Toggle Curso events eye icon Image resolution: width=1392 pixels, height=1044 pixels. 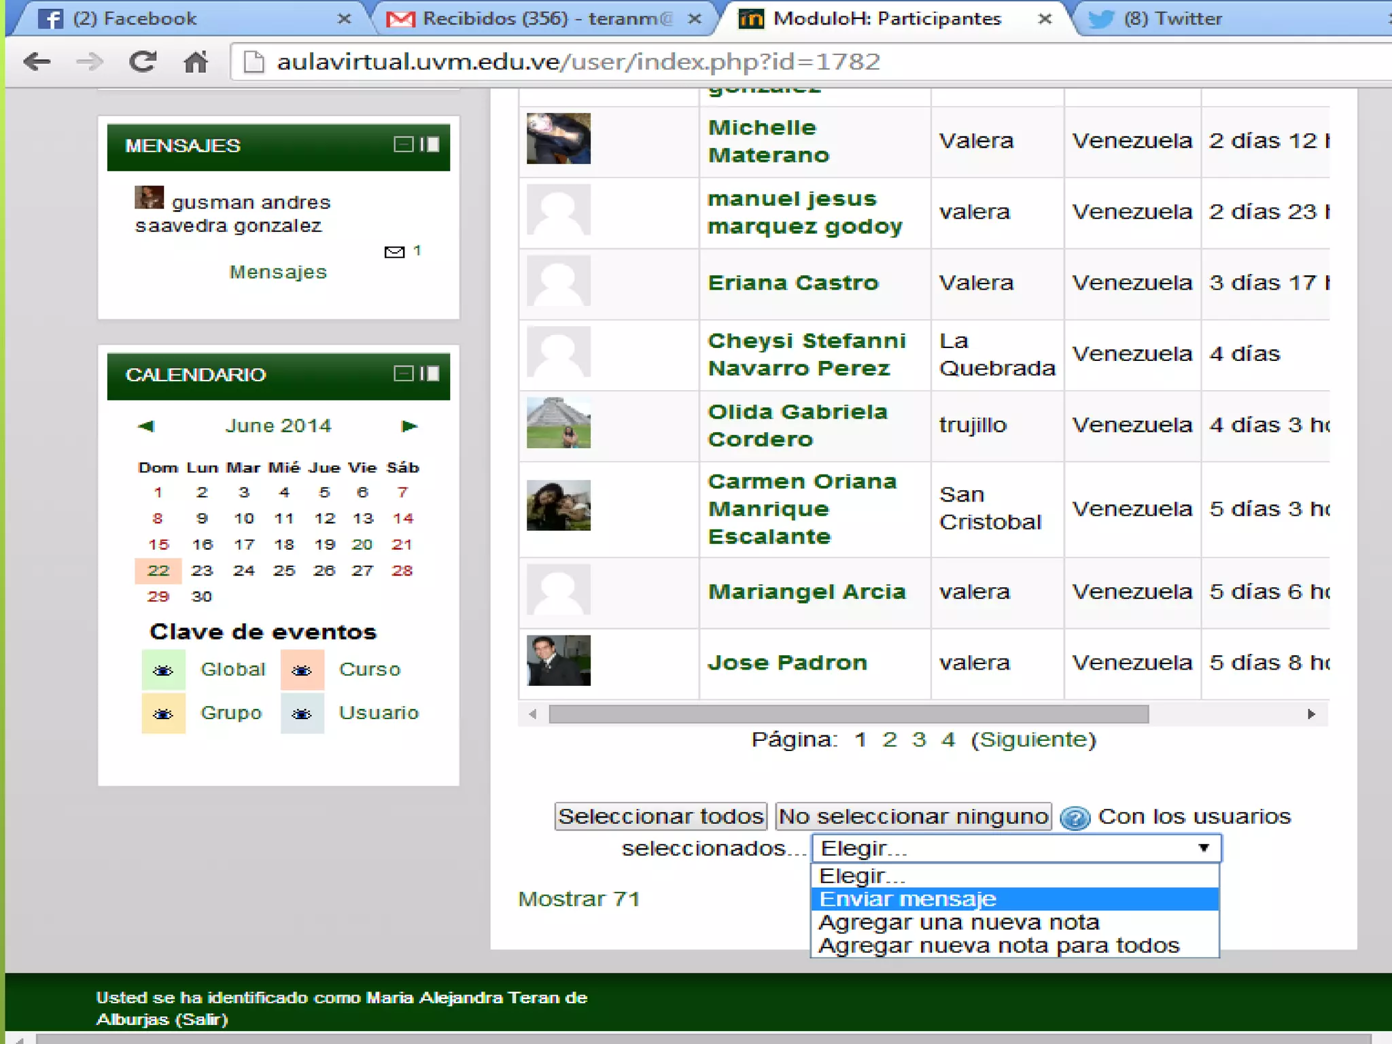302,670
